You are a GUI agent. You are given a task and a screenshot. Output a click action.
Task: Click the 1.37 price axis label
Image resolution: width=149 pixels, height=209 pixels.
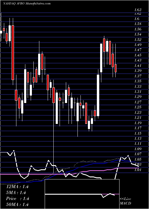[138, 76]
